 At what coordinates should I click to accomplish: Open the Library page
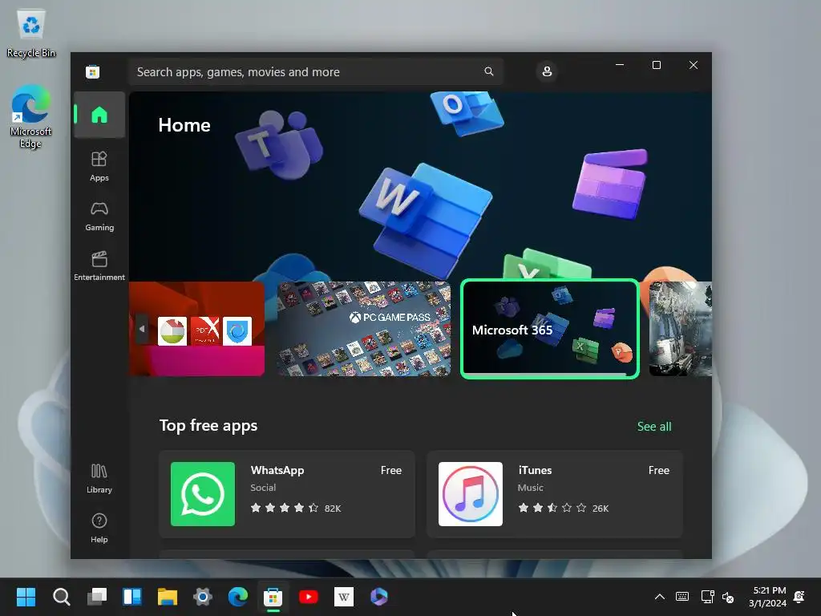pos(99,478)
